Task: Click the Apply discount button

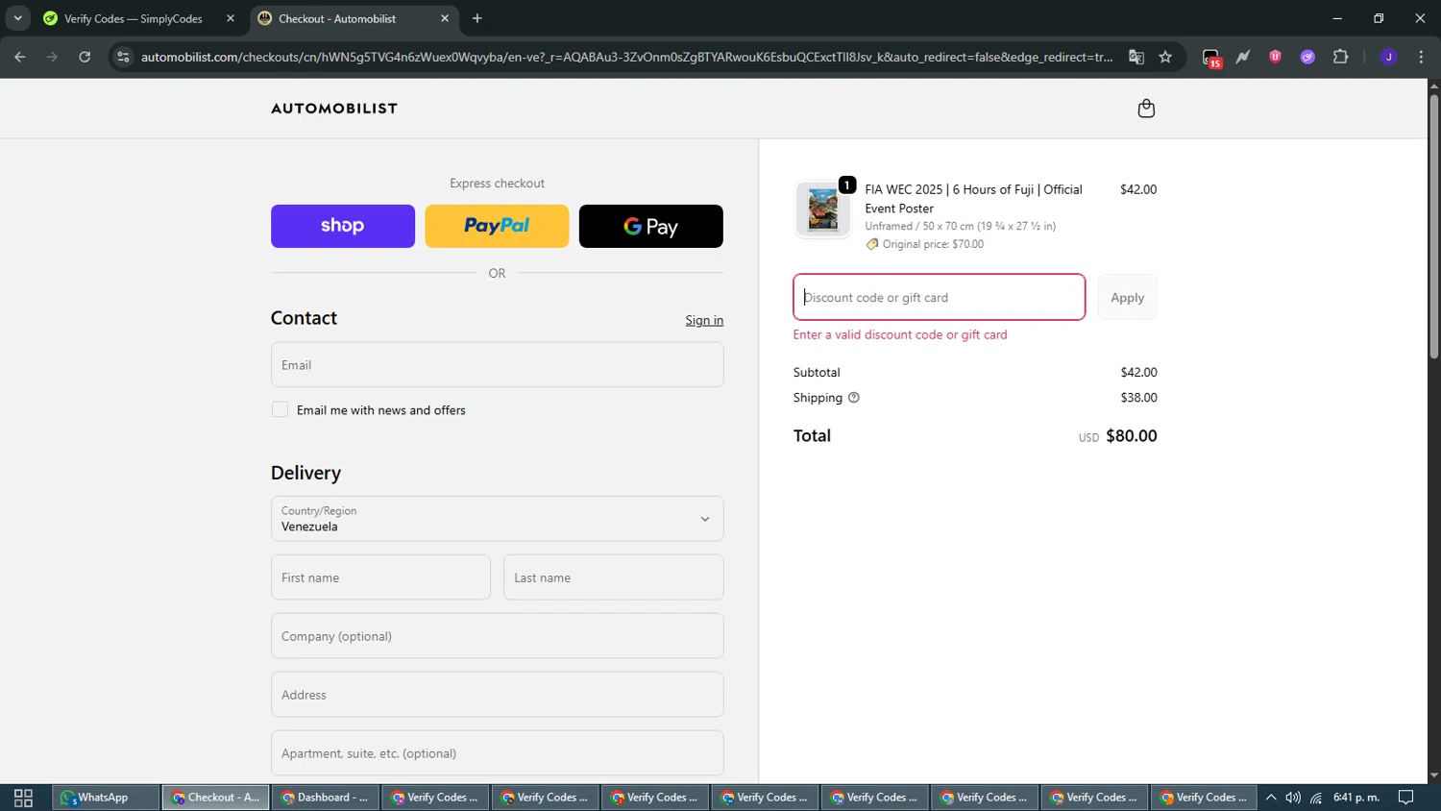Action: [x=1127, y=297]
